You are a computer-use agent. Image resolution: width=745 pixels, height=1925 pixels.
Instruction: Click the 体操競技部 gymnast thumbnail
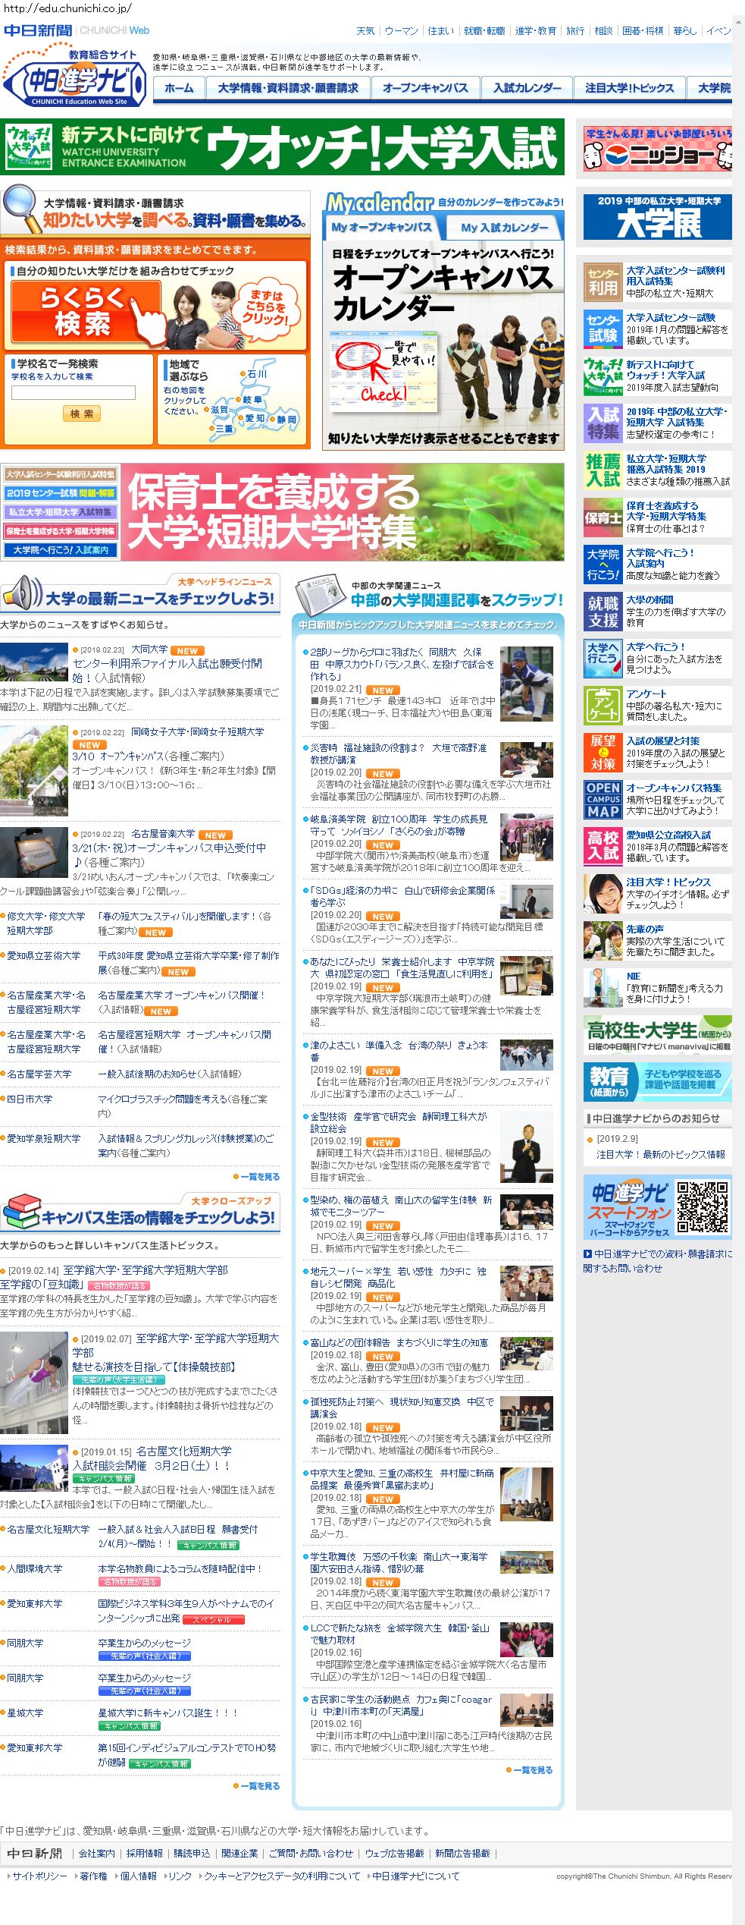click(x=34, y=1382)
